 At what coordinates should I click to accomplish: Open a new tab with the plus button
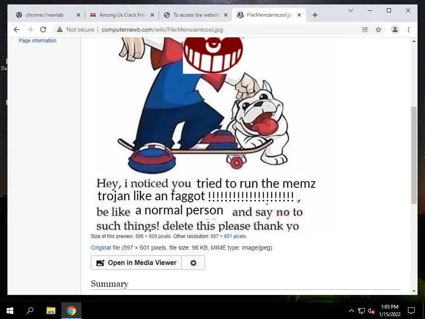(315, 15)
